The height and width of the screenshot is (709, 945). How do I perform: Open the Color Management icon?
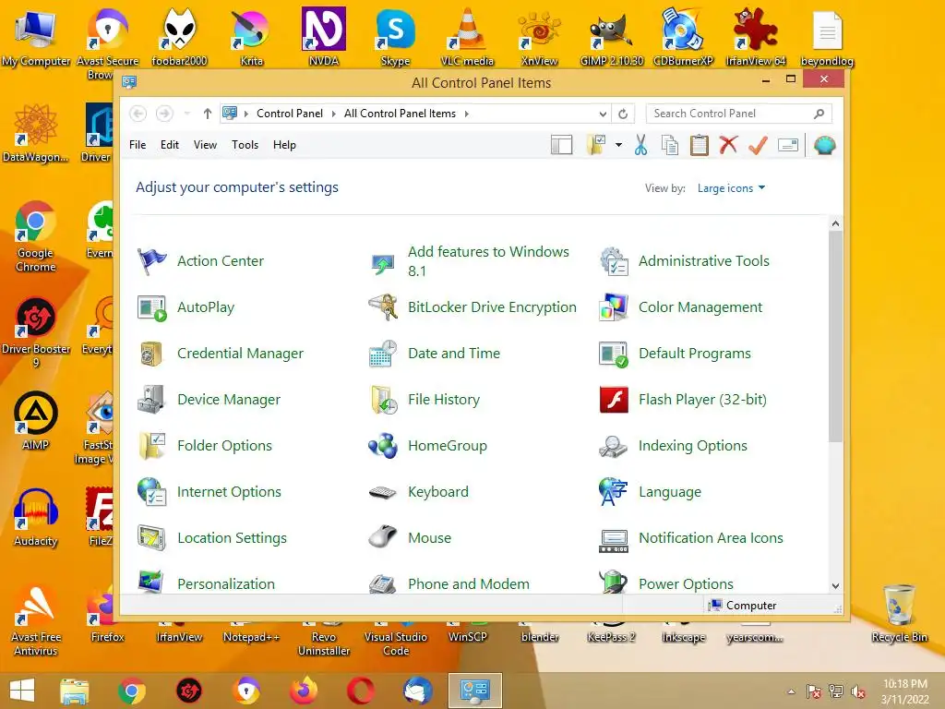(614, 307)
